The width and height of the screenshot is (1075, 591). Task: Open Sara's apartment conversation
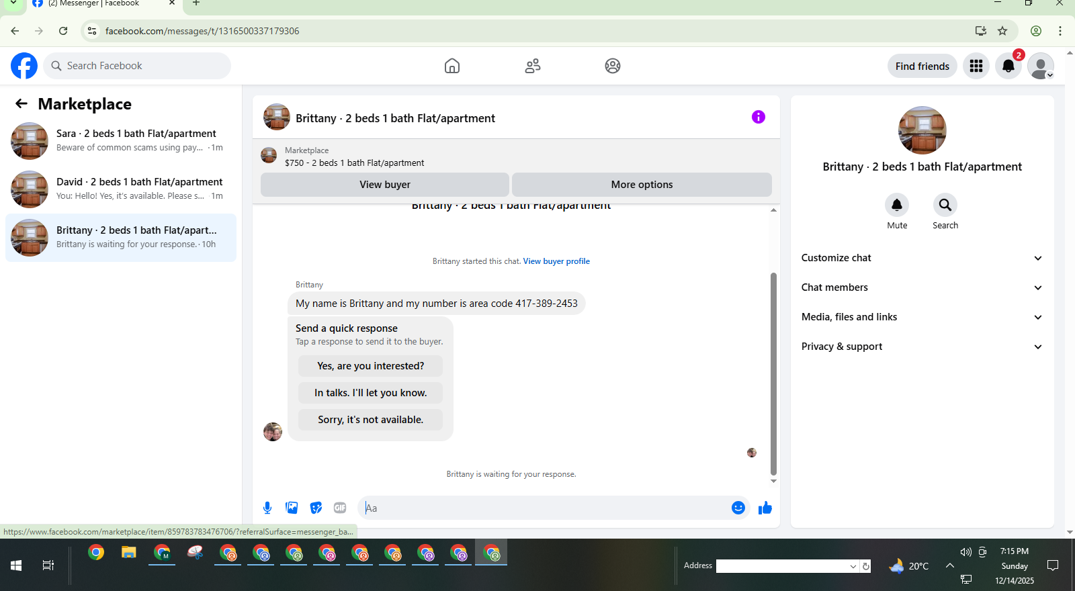[x=121, y=141]
